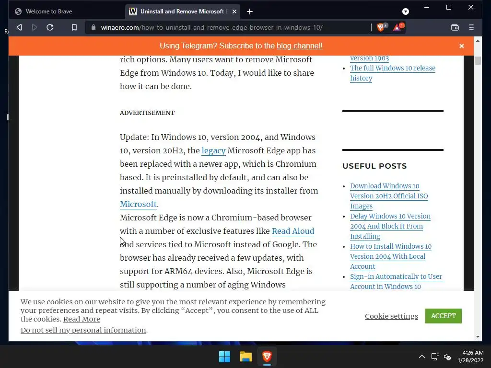Click the scrollbar up arrow
This screenshot has height=368, width=491.
coord(478,41)
